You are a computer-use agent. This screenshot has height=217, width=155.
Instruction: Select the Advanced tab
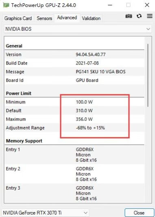click(67, 18)
